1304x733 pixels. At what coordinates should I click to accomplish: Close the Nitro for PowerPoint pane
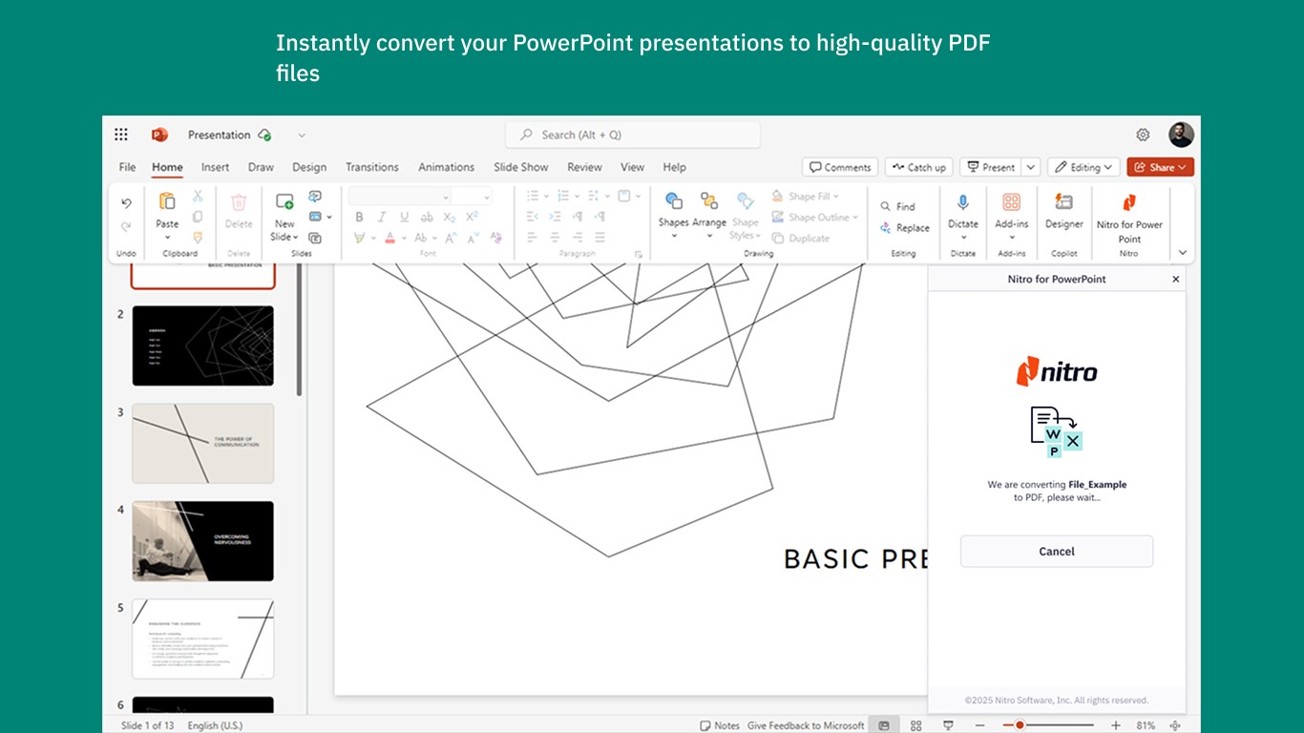tap(1176, 280)
